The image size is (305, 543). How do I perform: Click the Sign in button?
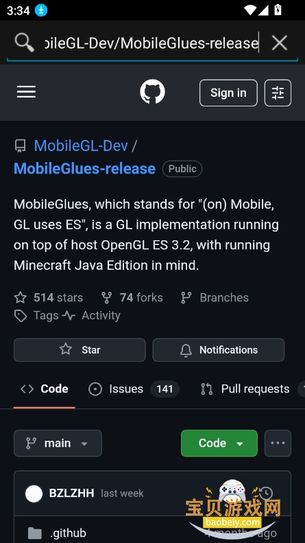point(228,93)
